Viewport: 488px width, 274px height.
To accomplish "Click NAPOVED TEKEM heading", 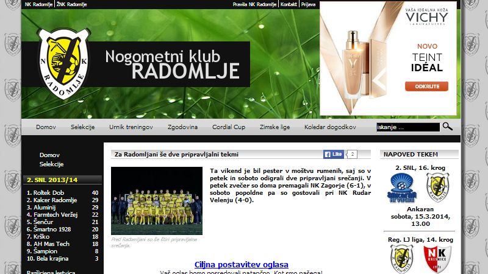I will 411,154.
